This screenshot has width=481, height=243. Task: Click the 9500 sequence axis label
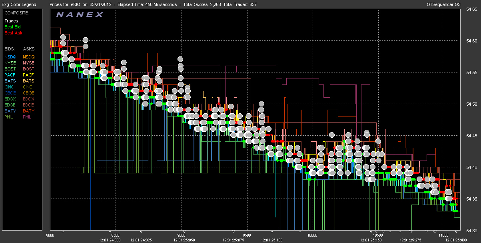click(247, 235)
